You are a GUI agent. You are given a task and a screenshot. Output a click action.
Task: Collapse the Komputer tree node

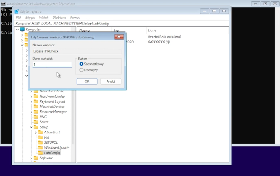click(x=18, y=30)
